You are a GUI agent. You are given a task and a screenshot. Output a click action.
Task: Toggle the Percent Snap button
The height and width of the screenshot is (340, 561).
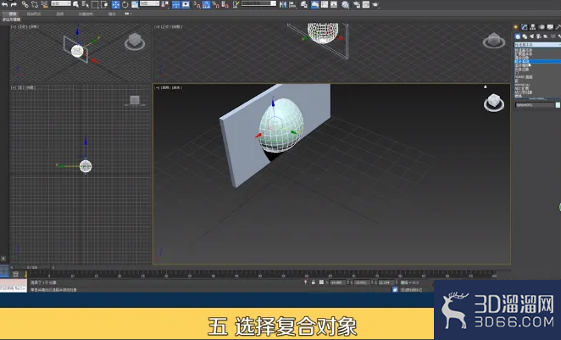(x=216, y=4)
